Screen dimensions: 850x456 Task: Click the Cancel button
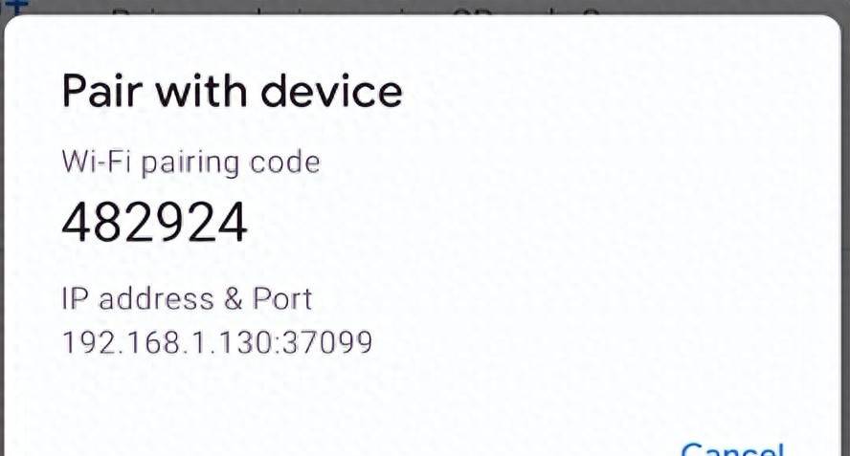tap(732, 448)
